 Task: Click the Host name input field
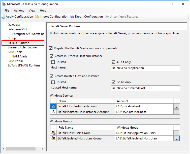pyautogui.click(x=145, y=68)
